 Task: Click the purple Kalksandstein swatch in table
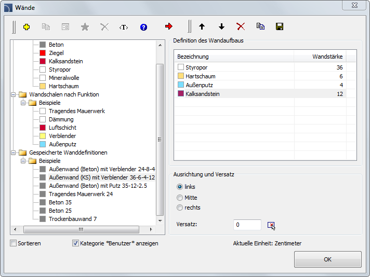(181, 93)
